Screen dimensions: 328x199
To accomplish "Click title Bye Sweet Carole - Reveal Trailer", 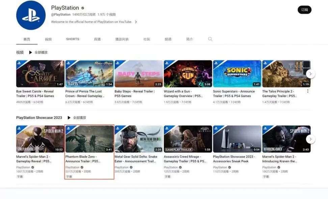I will tap(35, 94).
